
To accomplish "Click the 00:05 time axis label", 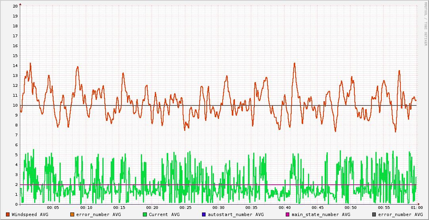I will pos(53,208).
